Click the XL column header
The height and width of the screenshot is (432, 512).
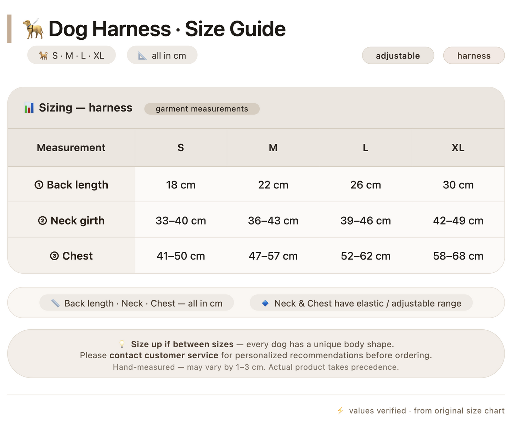click(458, 147)
